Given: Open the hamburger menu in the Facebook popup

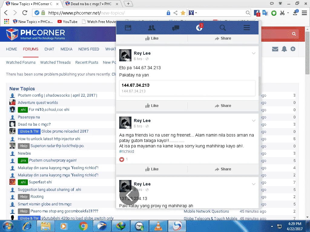Looking at the screenshot, I should click(246, 28).
